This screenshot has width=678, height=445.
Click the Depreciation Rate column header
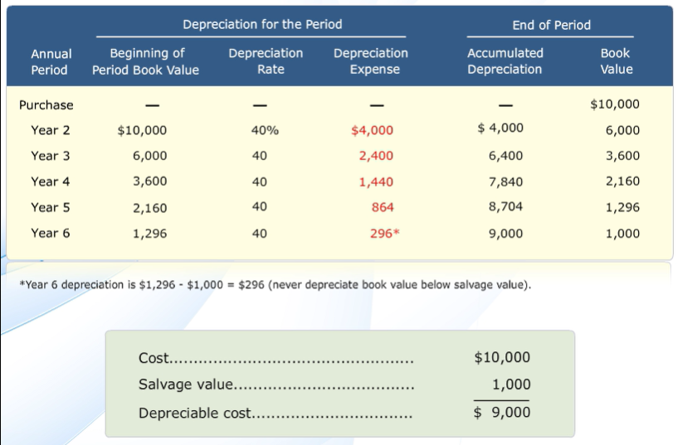(x=266, y=61)
